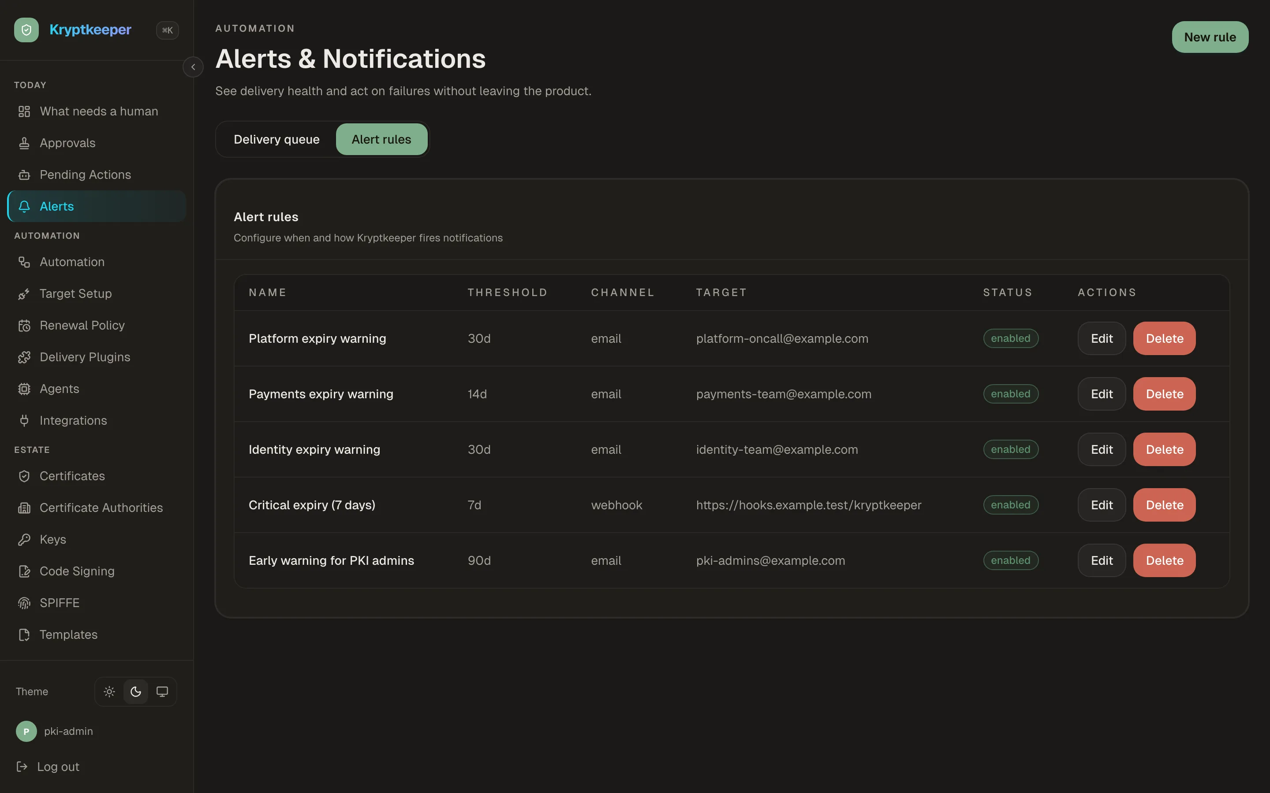
Task: Click the Threshold column header
Action: coord(508,293)
